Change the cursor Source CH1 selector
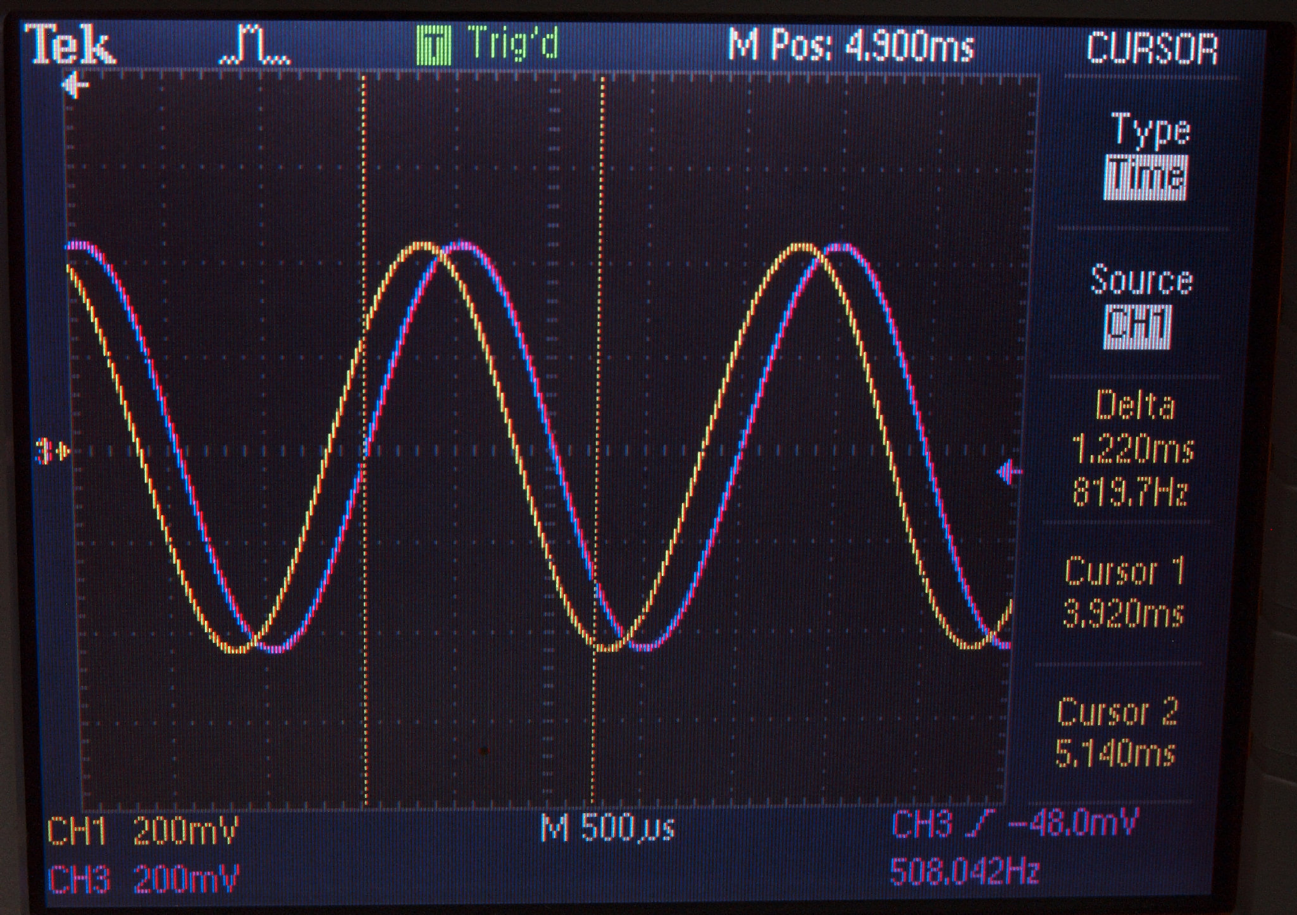Image resolution: width=1297 pixels, height=915 pixels. coord(1138,327)
